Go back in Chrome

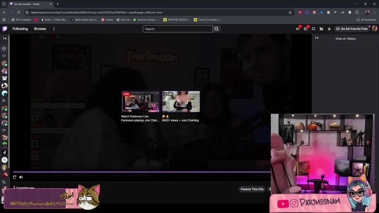4,12
